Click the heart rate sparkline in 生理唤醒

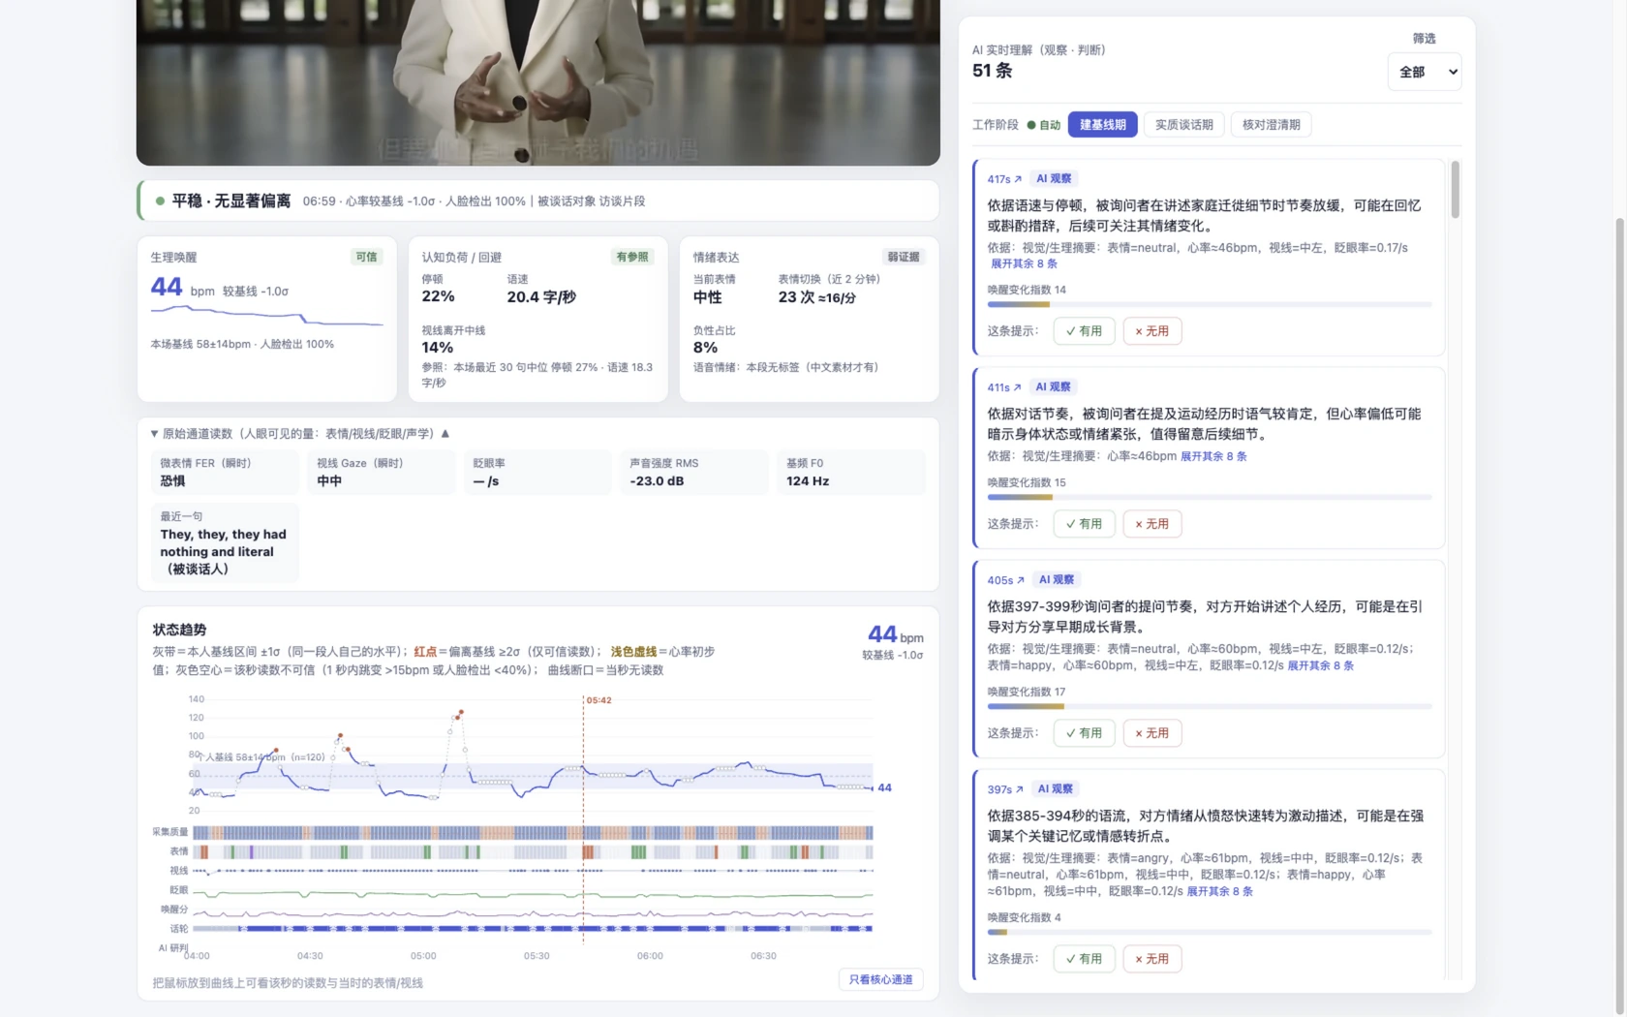coord(266,316)
